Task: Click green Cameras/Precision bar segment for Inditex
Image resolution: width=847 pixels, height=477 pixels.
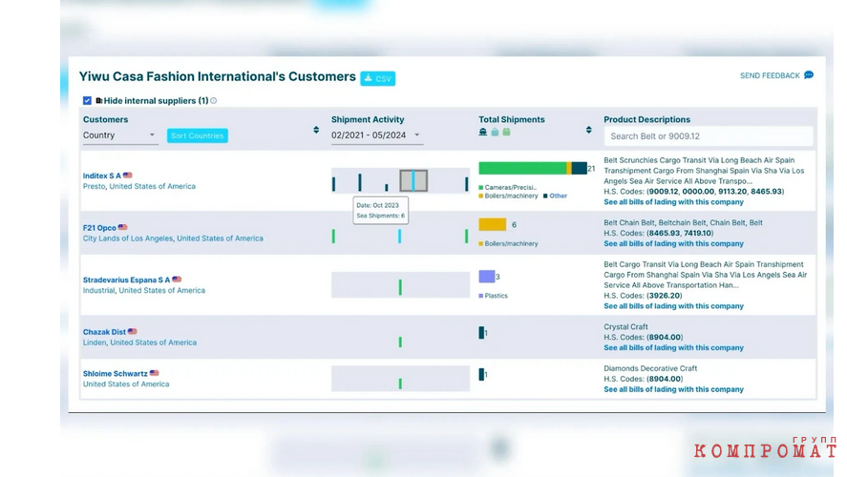Action: [x=522, y=168]
